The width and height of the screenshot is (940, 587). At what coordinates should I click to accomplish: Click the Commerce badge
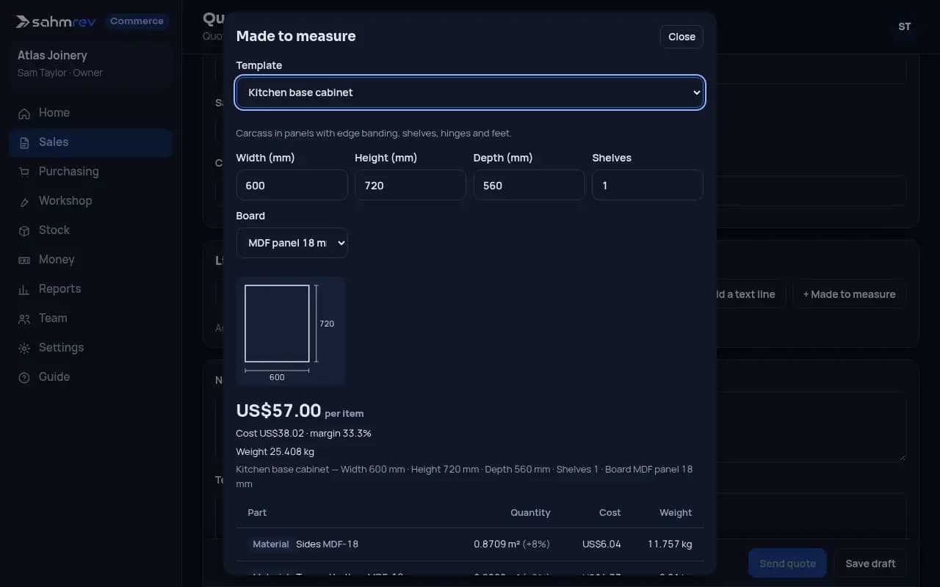[x=137, y=21]
